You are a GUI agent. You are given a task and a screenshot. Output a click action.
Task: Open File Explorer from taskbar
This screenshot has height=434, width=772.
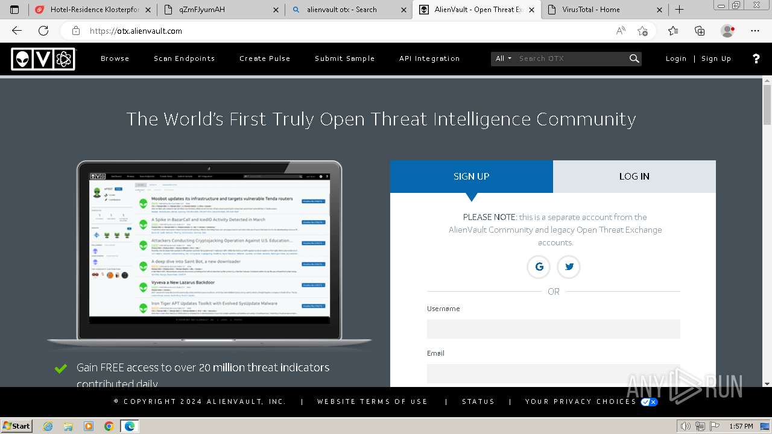69,426
